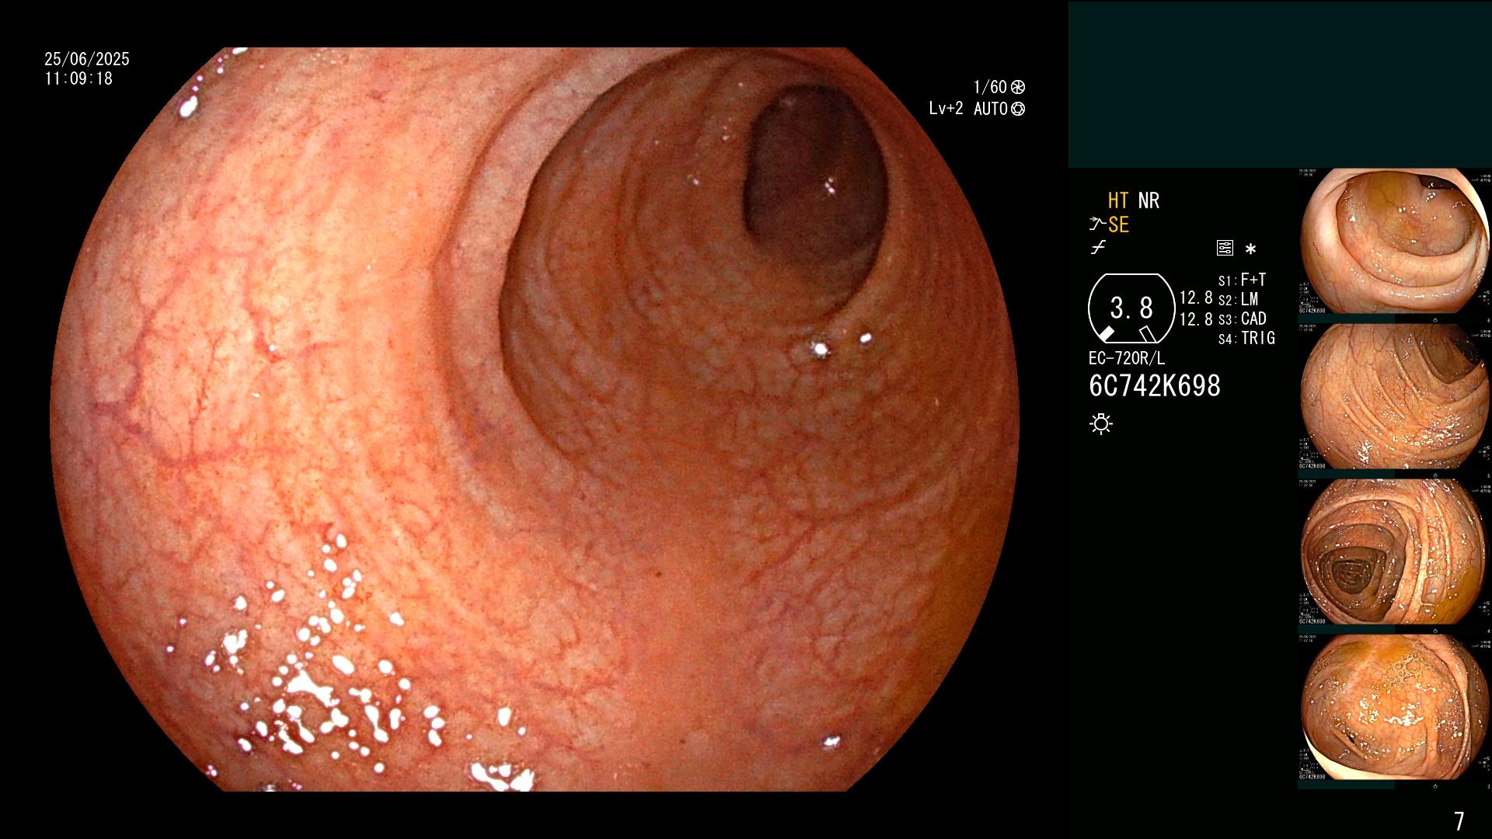Click the lower 12.8 diameter value
Image resolution: width=1492 pixels, height=839 pixels.
pyautogui.click(x=1196, y=319)
